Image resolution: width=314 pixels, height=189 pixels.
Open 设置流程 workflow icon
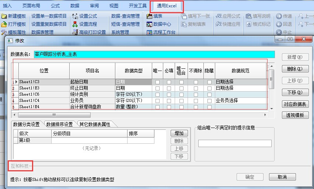pyautogui.click(x=75, y=24)
